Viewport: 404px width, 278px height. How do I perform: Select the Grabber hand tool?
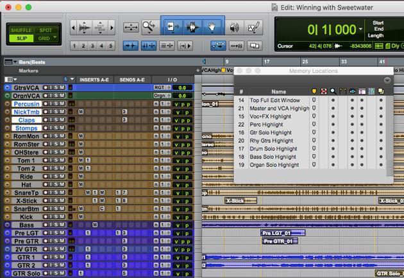point(212,27)
